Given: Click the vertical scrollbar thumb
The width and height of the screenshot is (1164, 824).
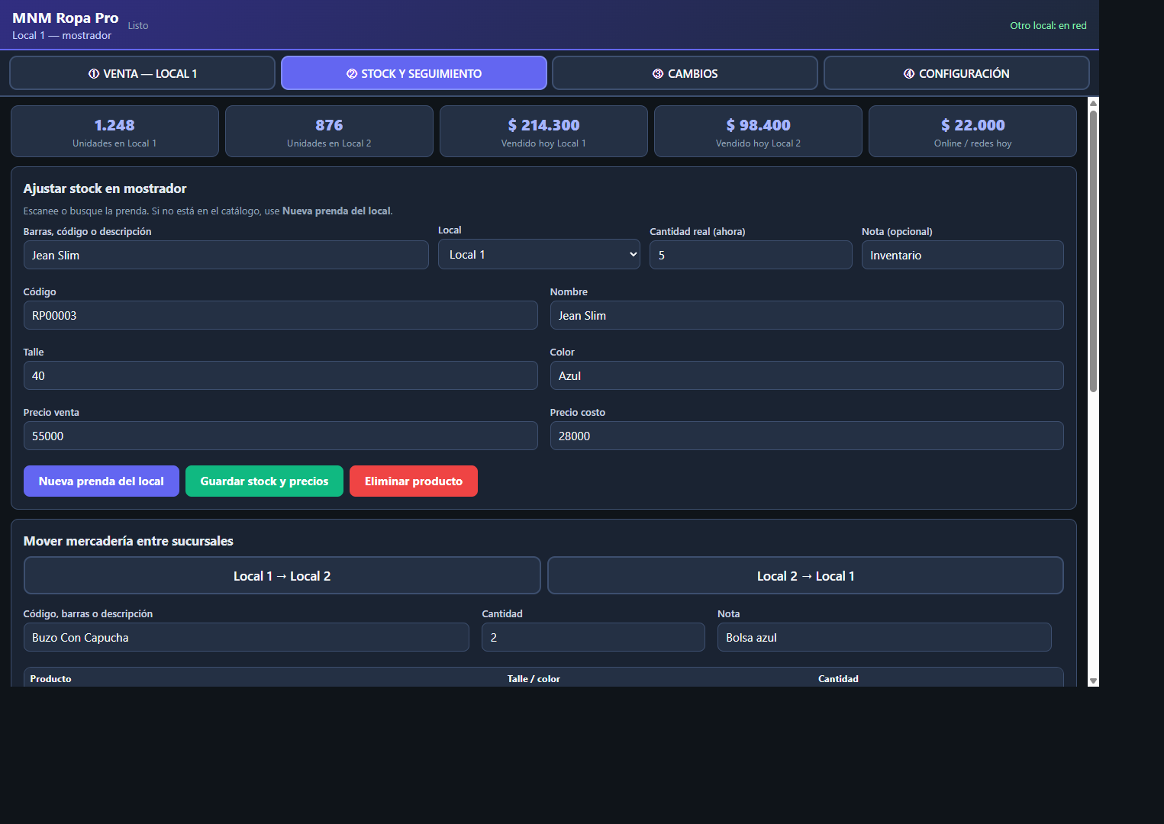Looking at the screenshot, I should [1093, 252].
